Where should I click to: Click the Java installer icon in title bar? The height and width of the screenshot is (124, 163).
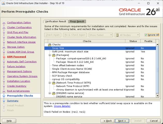3,3
